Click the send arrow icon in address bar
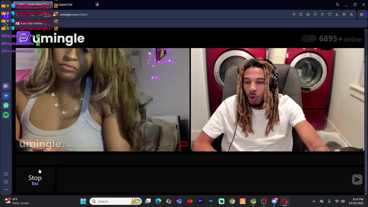The width and height of the screenshot is (368, 207). tap(323, 14)
